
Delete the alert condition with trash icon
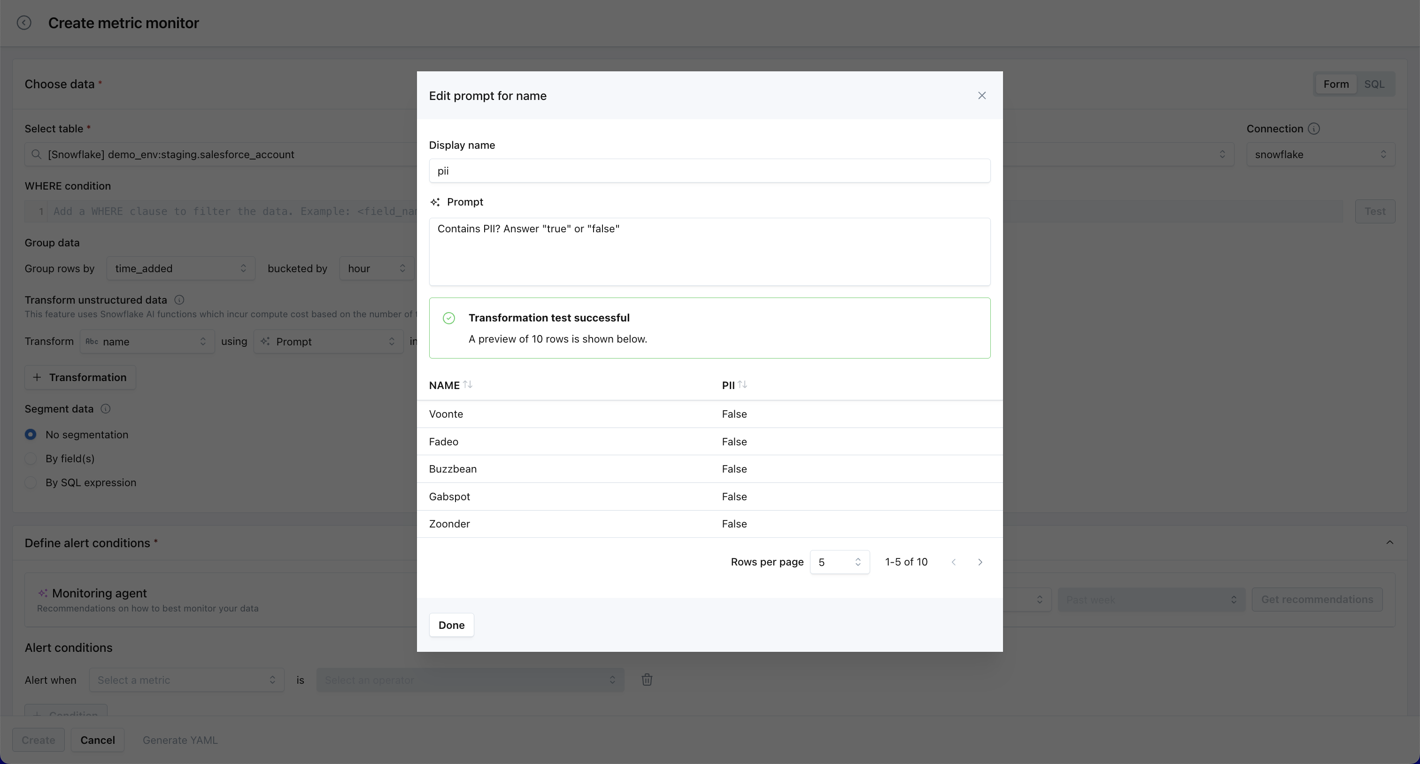click(647, 680)
